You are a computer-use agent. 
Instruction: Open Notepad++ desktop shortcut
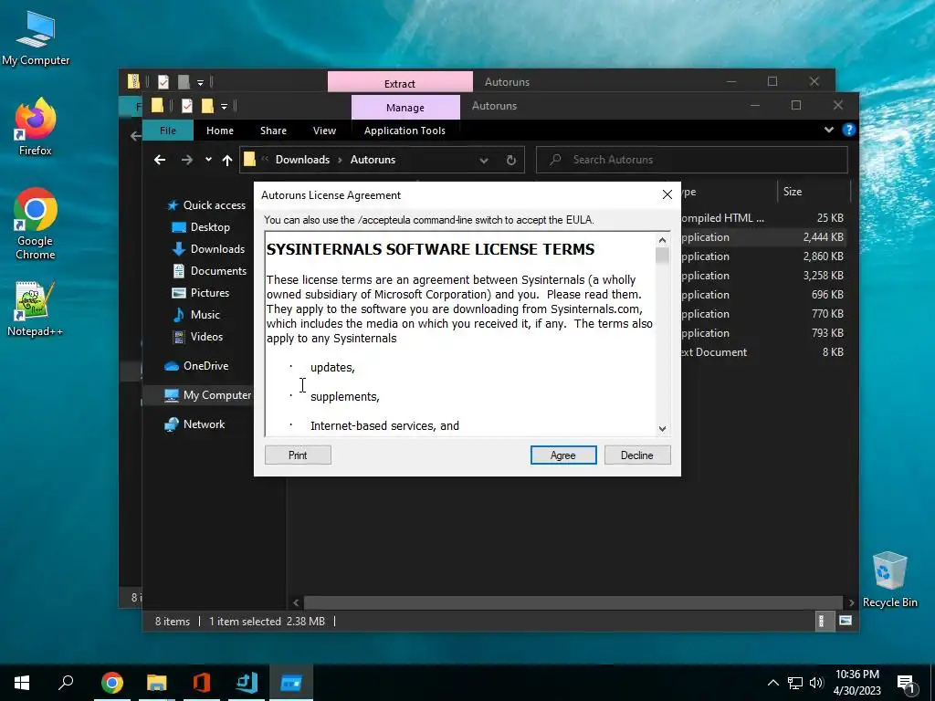point(36,309)
